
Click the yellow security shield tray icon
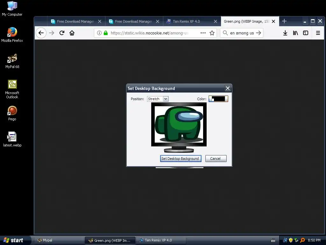(291, 240)
